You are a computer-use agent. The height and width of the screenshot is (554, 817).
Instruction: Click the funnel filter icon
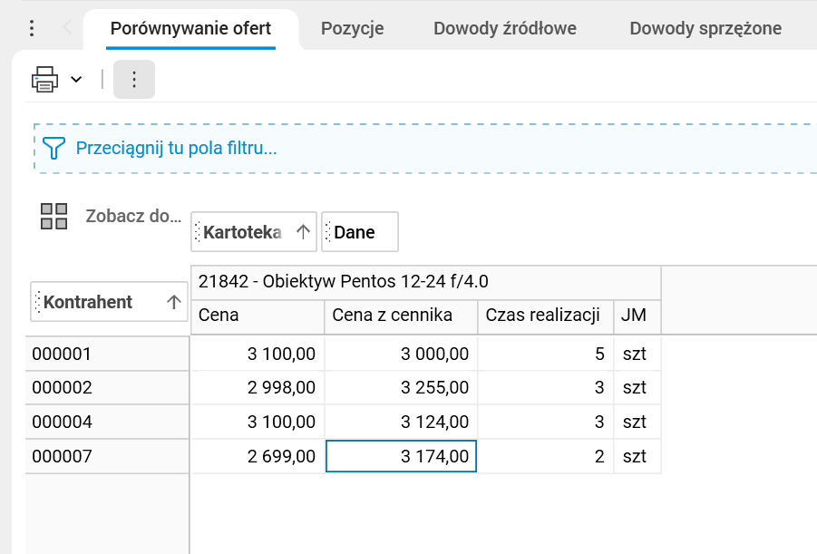(55, 148)
